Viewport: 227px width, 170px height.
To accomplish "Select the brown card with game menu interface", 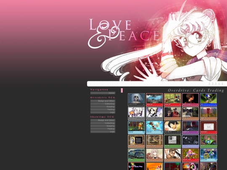I will coord(154,141).
